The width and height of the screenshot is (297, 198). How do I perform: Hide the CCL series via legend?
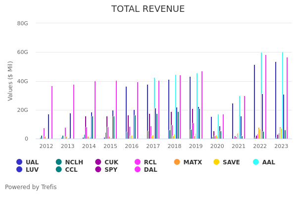pyautogui.click(x=71, y=169)
